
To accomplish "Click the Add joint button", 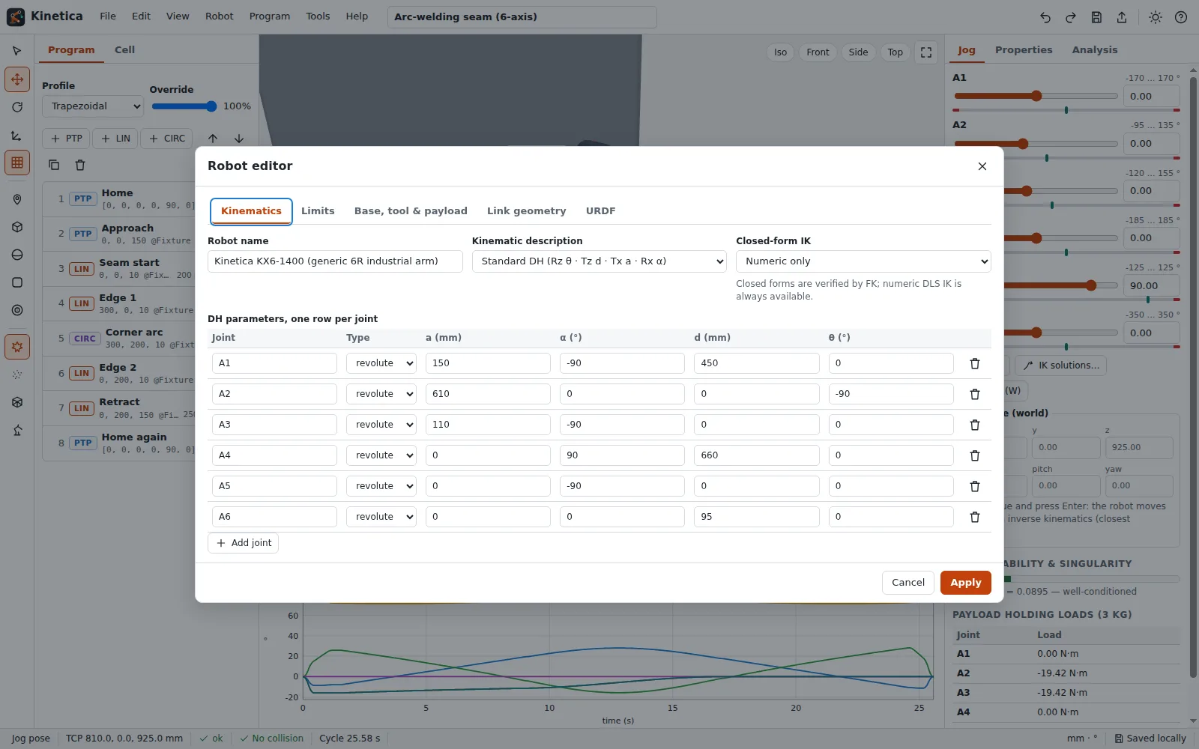I will click(243, 543).
